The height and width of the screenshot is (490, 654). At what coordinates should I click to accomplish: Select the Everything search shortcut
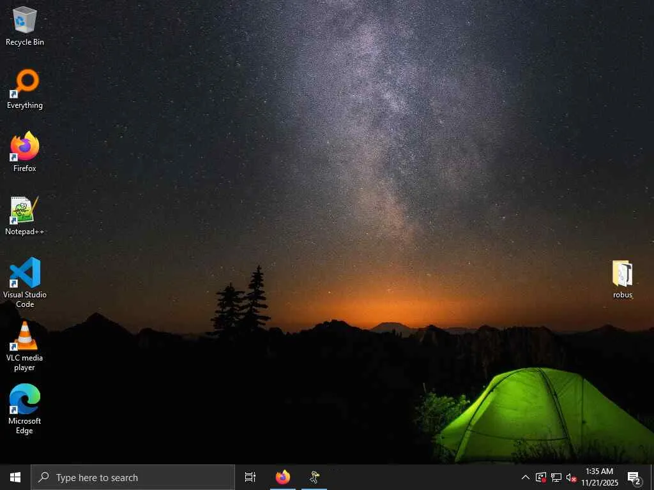[25, 89]
